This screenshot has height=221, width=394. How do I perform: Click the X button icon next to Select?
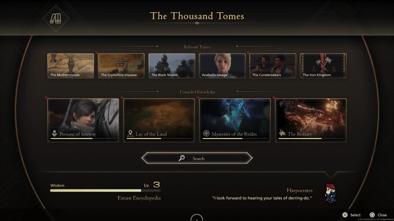click(345, 215)
